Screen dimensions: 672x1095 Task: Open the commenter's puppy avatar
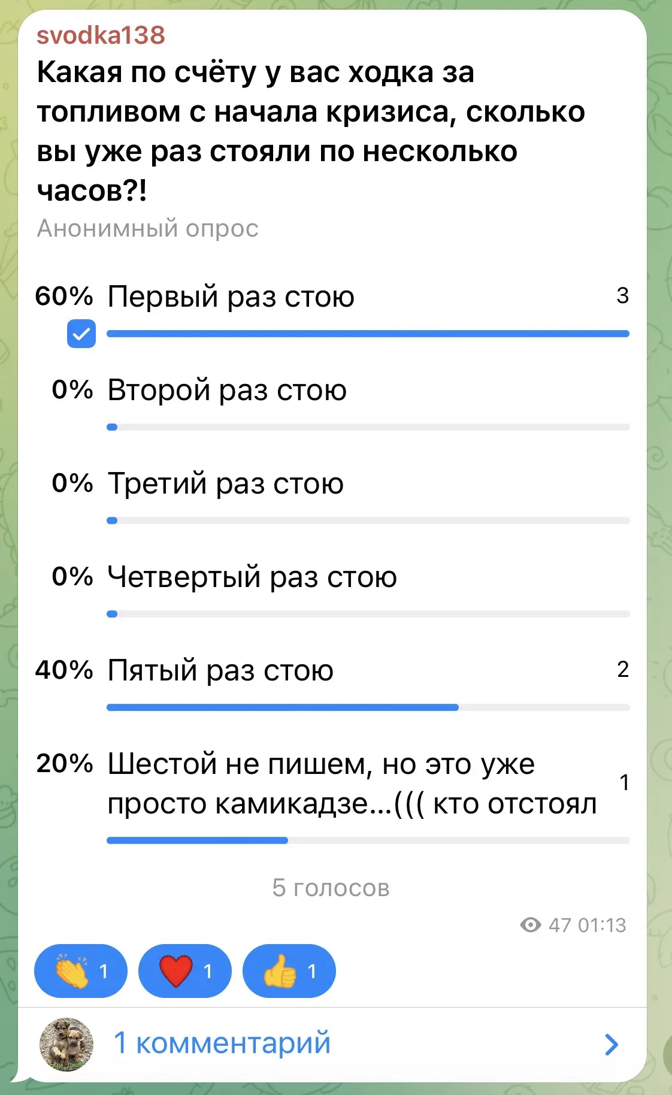tap(66, 1044)
